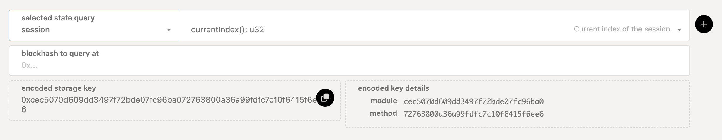Copy the encoded storage key

325,98
